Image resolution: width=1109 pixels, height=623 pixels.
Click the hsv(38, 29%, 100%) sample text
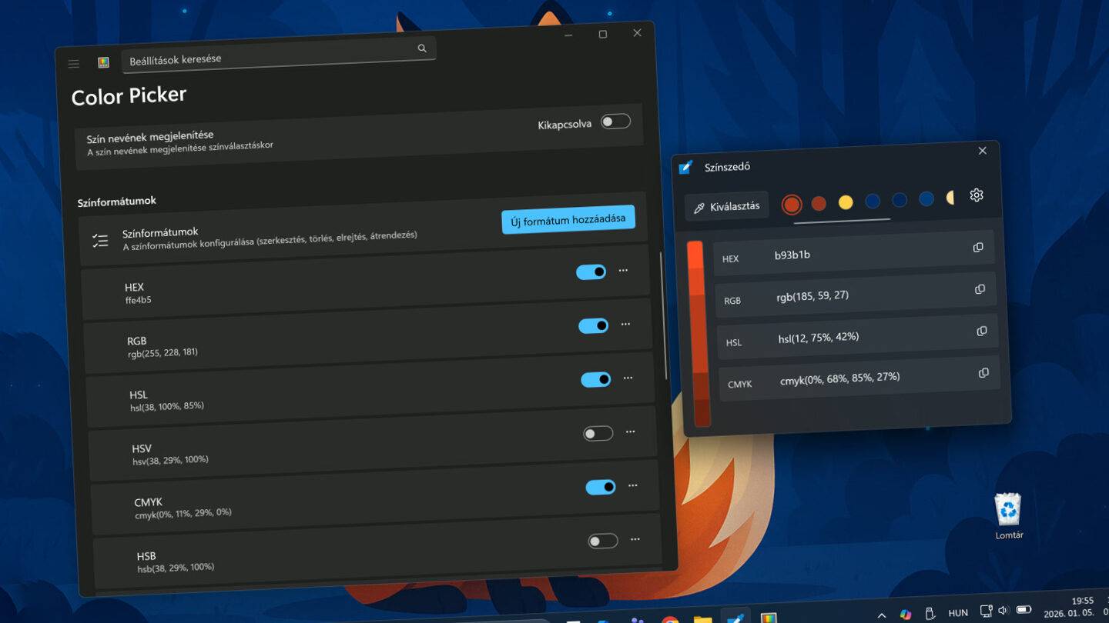(170, 460)
